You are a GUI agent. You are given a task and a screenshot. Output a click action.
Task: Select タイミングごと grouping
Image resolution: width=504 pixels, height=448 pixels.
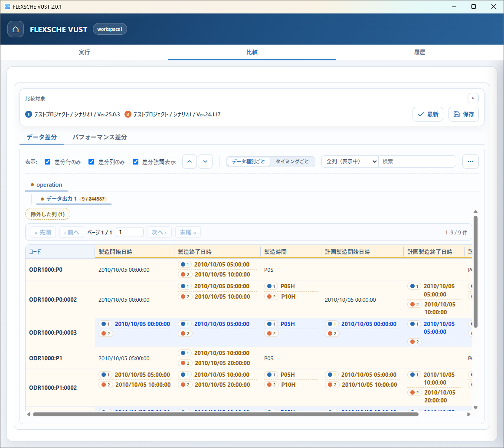coord(292,161)
